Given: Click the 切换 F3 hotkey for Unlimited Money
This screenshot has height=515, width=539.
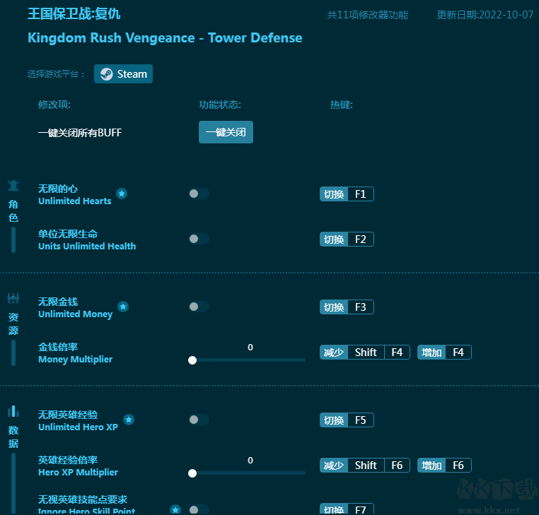Looking at the screenshot, I should click(347, 307).
